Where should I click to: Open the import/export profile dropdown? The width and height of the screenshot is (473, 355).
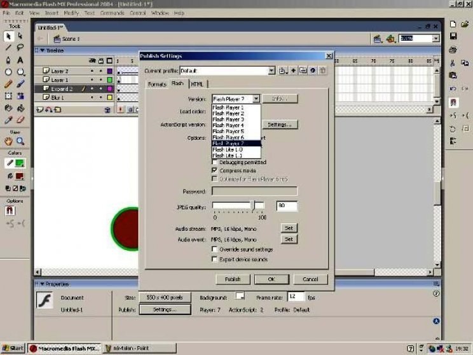(283, 71)
